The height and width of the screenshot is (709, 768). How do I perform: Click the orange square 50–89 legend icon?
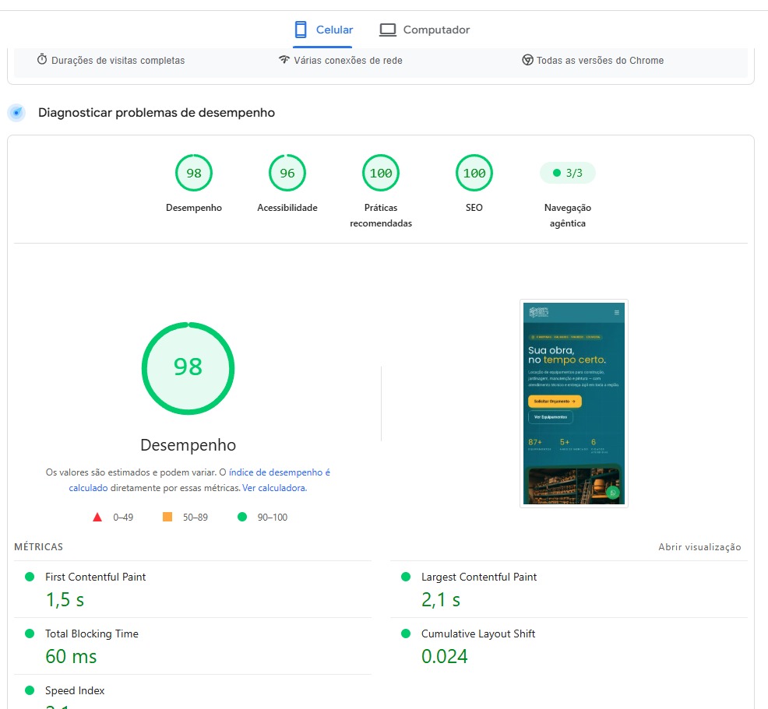[167, 517]
